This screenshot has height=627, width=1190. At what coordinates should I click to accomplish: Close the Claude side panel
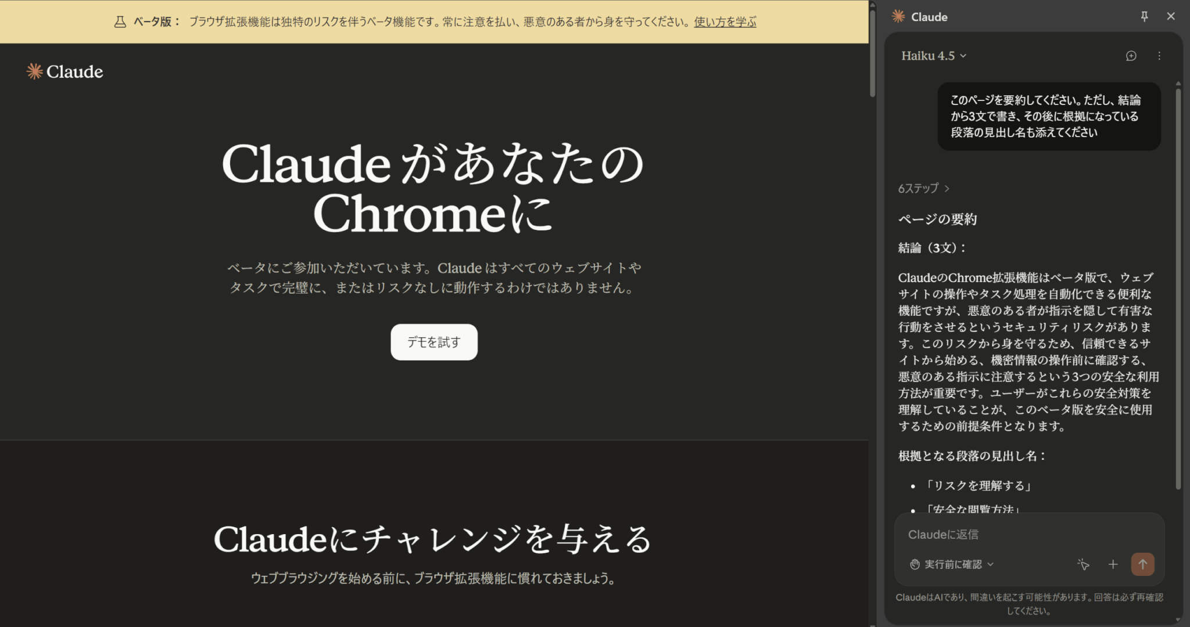coord(1171,16)
